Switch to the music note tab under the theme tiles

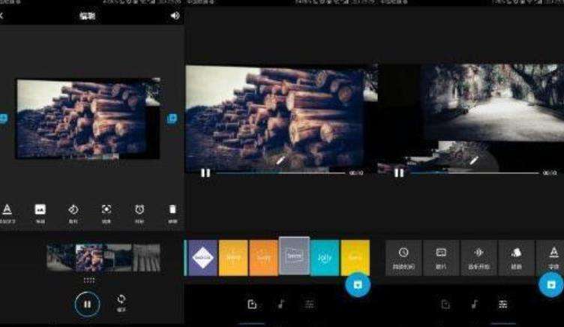click(x=281, y=304)
